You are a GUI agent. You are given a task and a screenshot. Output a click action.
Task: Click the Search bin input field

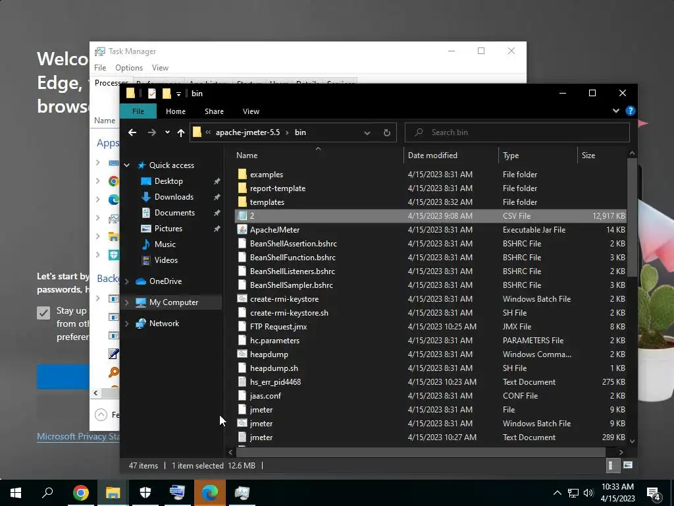(x=517, y=132)
